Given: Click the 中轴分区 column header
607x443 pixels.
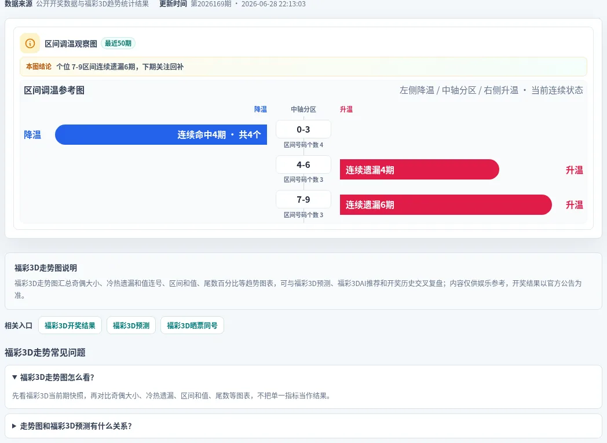Looking at the screenshot, I should pyautogui.click(x=303, y=109).
